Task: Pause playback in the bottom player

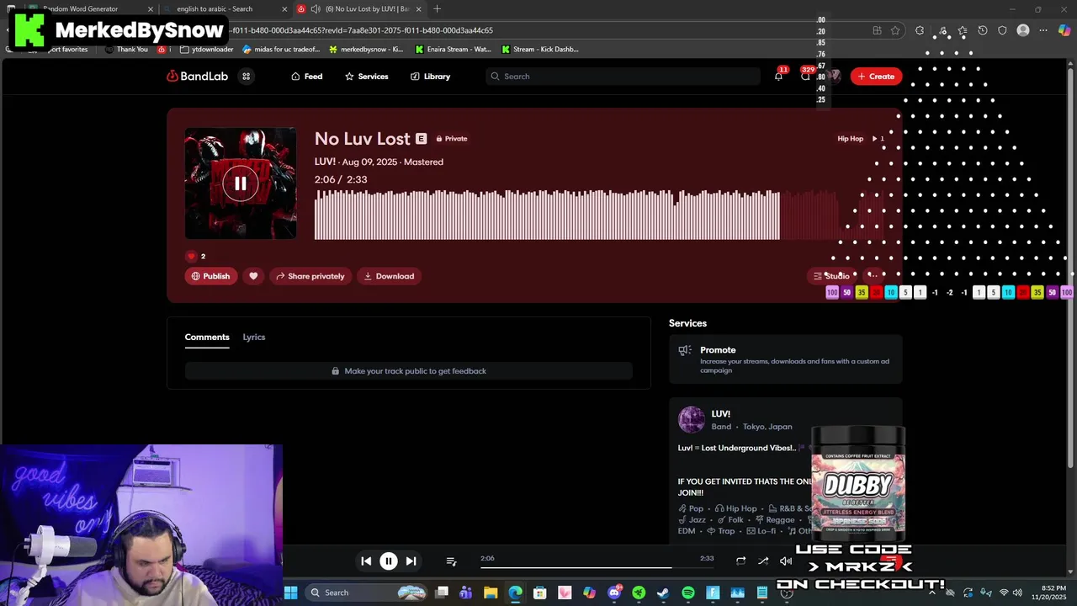Action: (x=389, y=561)
